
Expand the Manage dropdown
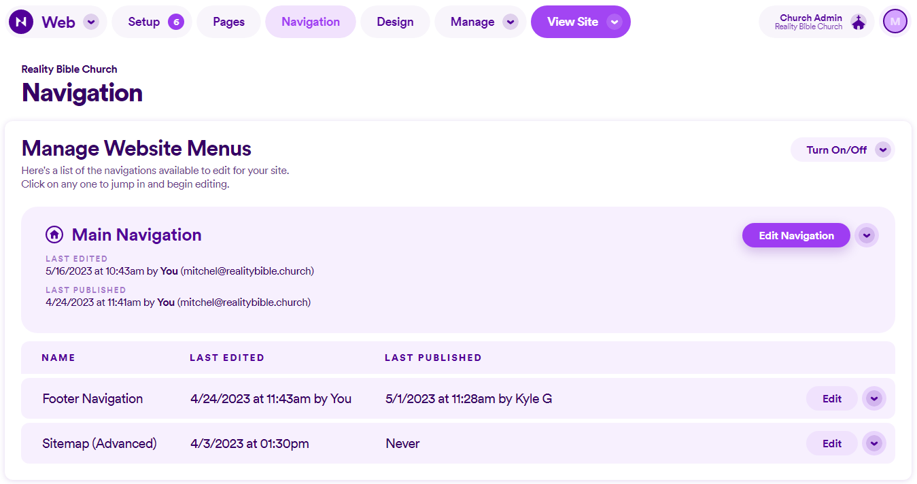pyautogui.click(x=510, y=21)
